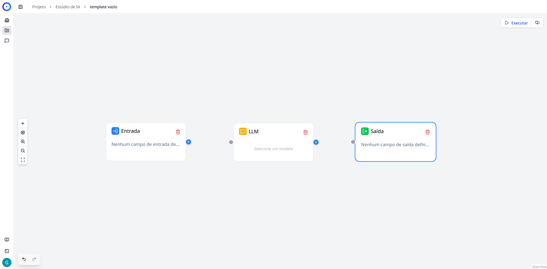The image size is (547, 269).
Task: Go to Projeto breadcrumb
Action: 39,7
